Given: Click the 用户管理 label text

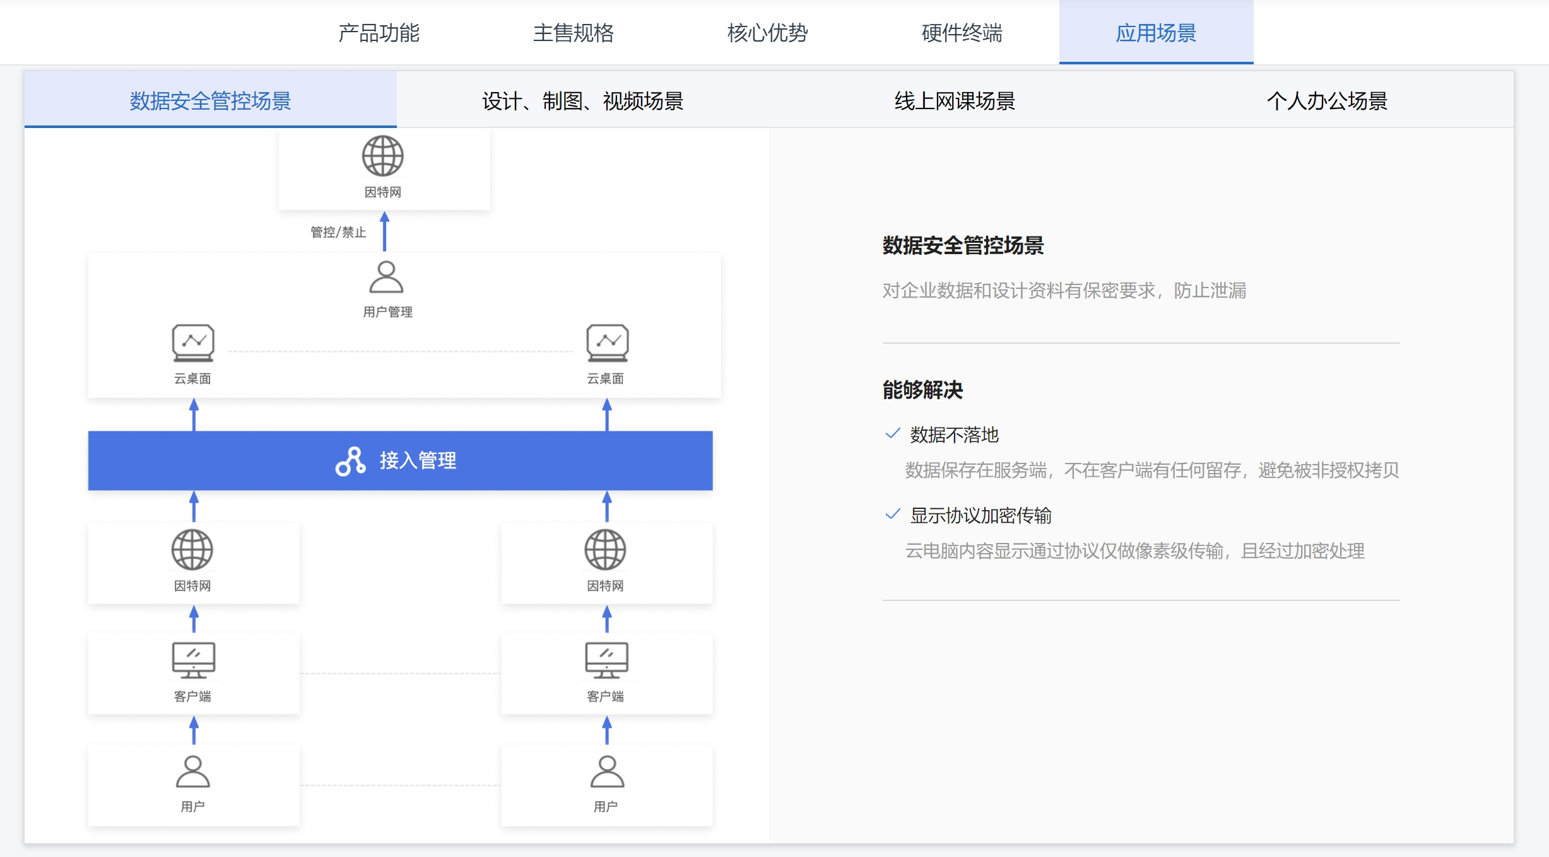Looking at the screenshot, I should coord(387,312).
